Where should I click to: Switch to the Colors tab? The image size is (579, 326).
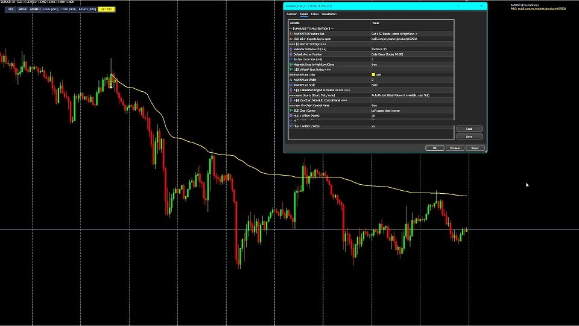coord(315,14)
